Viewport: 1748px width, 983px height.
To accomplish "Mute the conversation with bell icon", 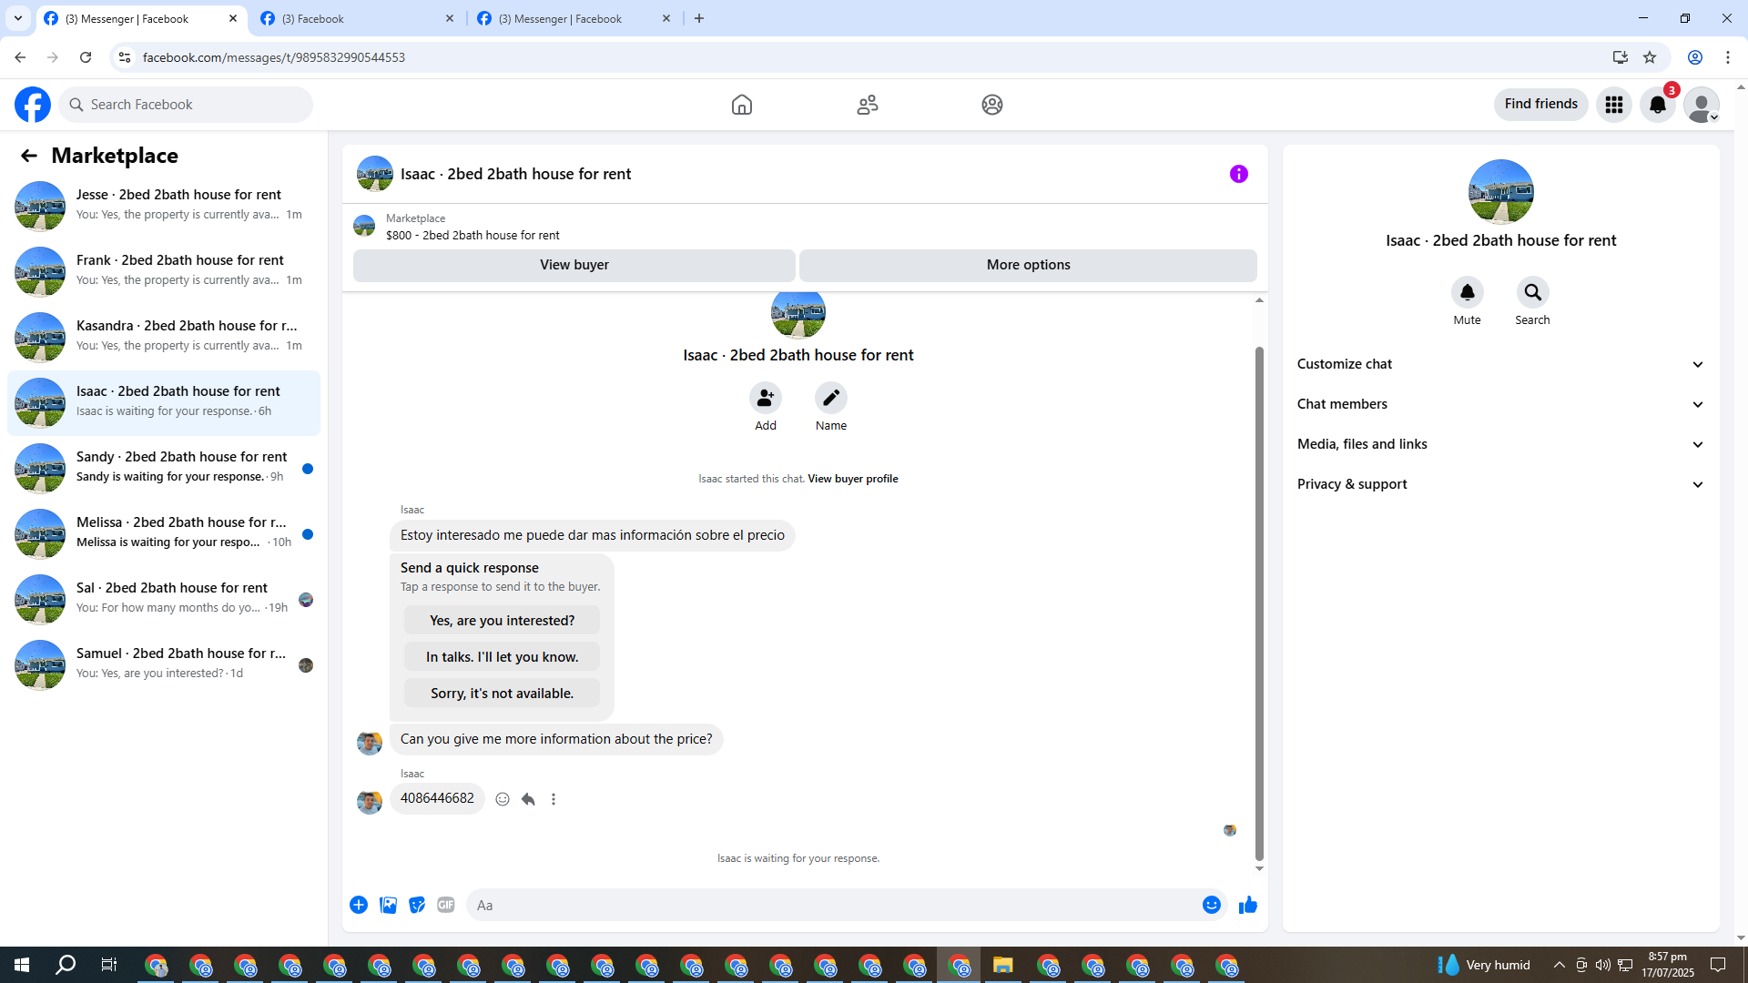I will (x=1467, y=292).
